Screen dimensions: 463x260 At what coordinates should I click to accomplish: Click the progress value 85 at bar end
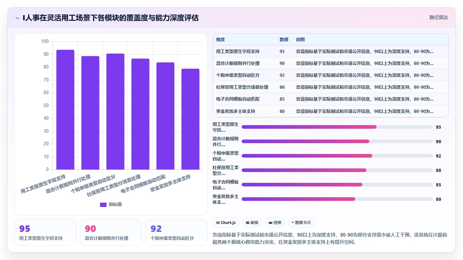tap(438, 185)
